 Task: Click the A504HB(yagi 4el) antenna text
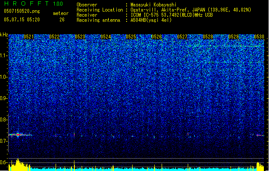click(x=151, y=20)
